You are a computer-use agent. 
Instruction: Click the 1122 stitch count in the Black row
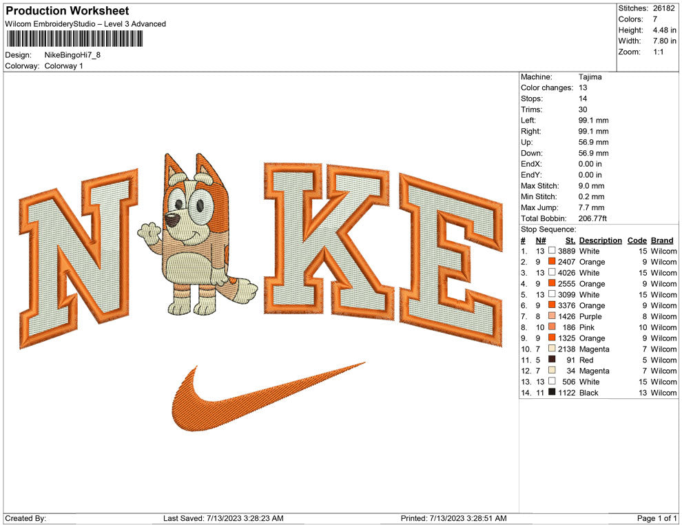[566, 392]
